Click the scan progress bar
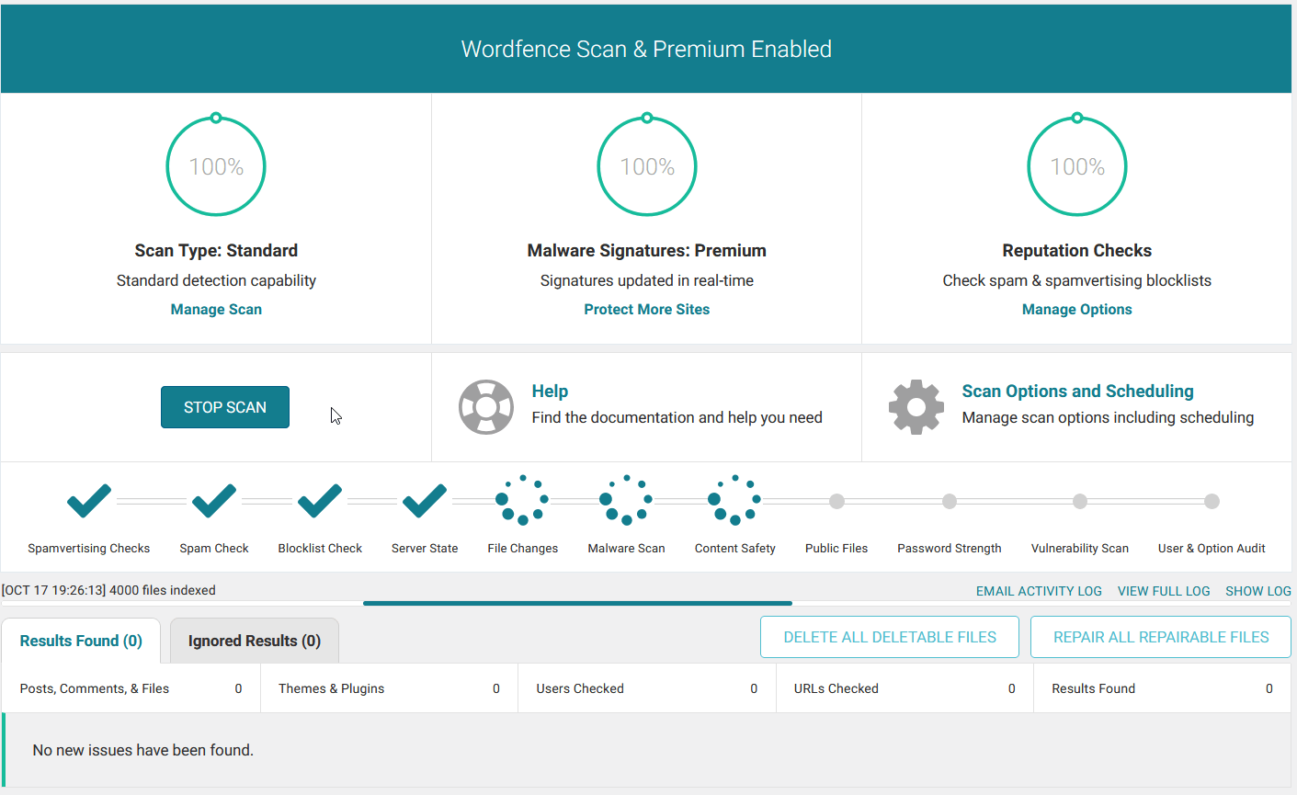This screenshot has height=795, width=1297. click(578, 604)
